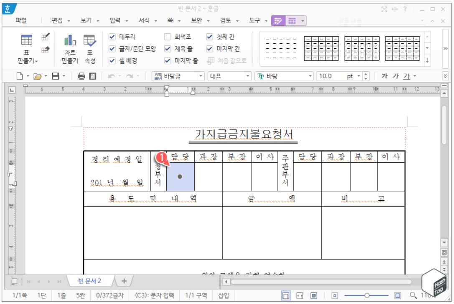Image resolution: width=454 pixels, height=304 pixels.
Task: Expand the save icon dropdown arrow
Action: (x=64, y=76)
